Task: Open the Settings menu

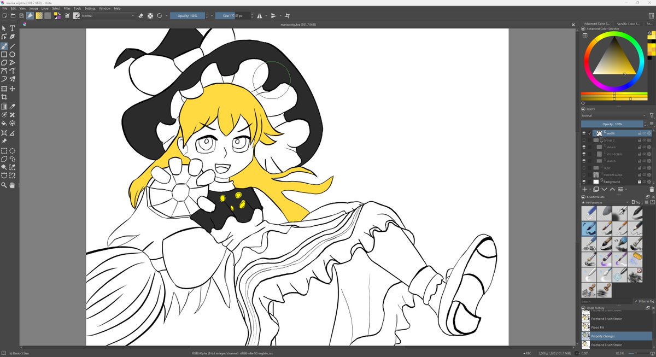Action: (x=90, y=9)
